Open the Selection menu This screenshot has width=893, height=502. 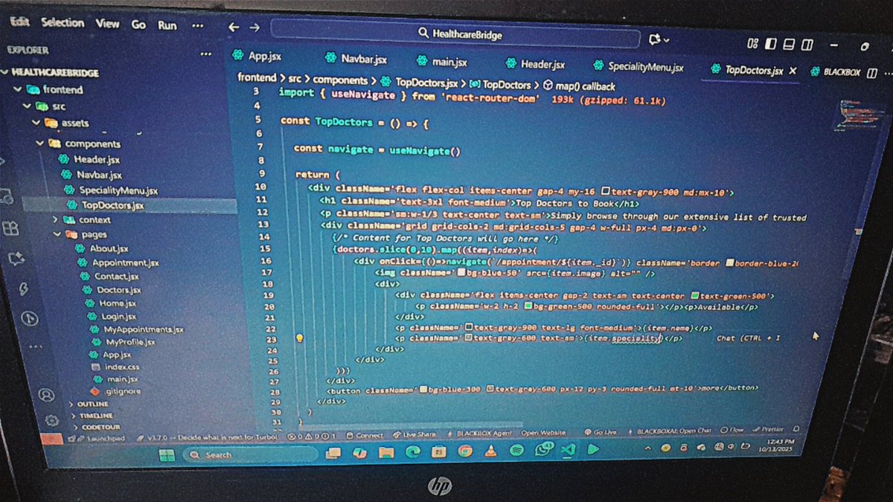point(63,23)
